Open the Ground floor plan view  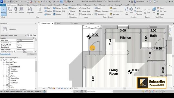[15, 67]
